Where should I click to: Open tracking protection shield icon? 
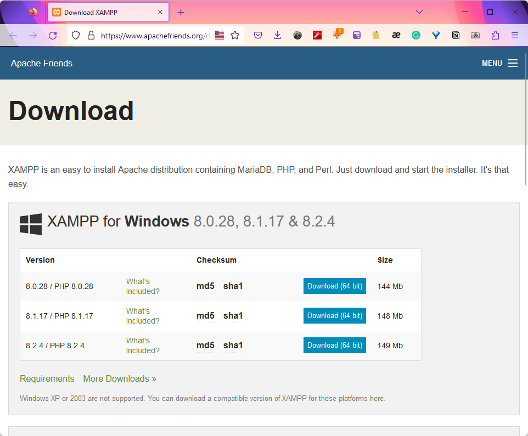click(x=76, y=35)
